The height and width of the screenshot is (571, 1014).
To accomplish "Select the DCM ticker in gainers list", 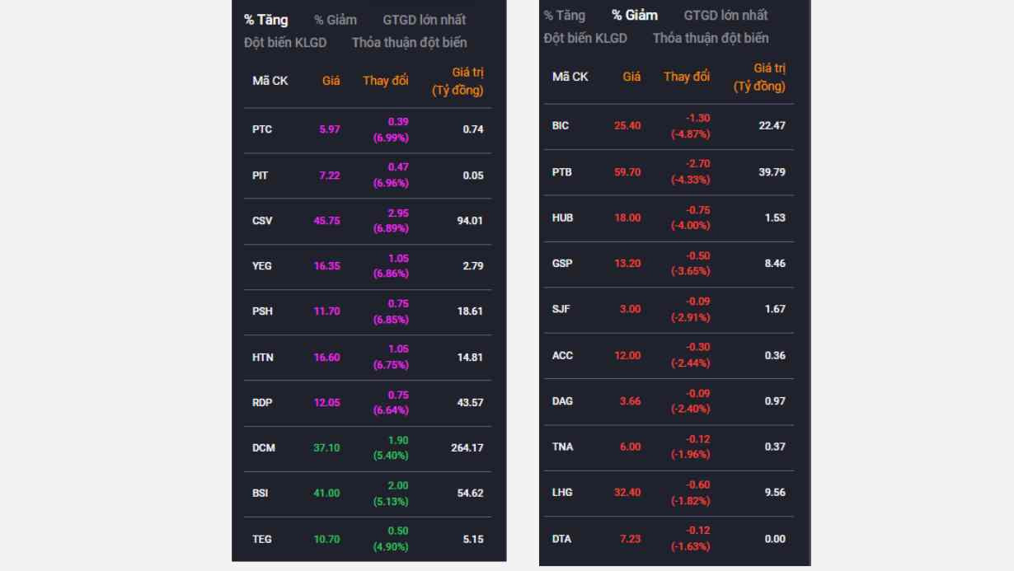I will [x=265, y=447].
